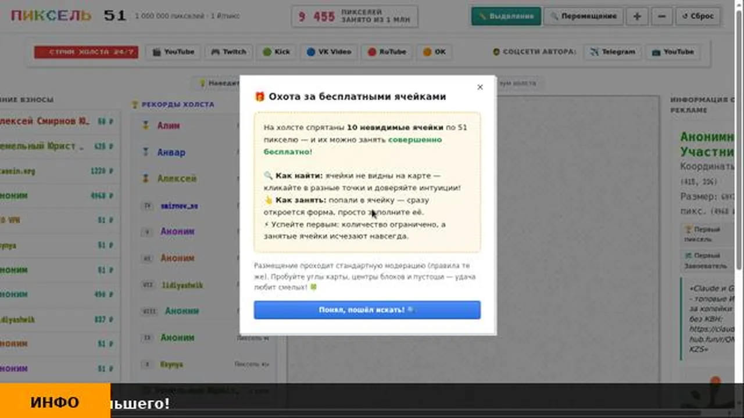Image resolution: width=744 pixels, height=418 pixels.
Task: Close the free cells hunt dialog
Action: [480, 87]
